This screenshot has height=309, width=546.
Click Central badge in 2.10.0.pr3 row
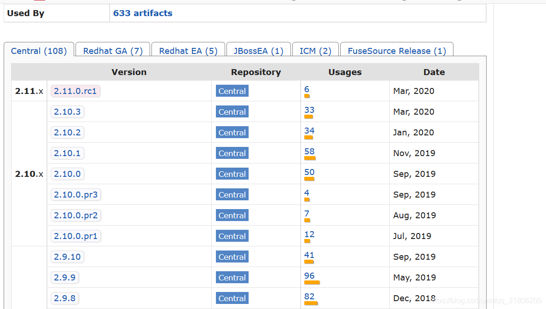[232, 195]
